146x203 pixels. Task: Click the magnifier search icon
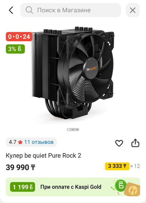click(x=29, y=10)
